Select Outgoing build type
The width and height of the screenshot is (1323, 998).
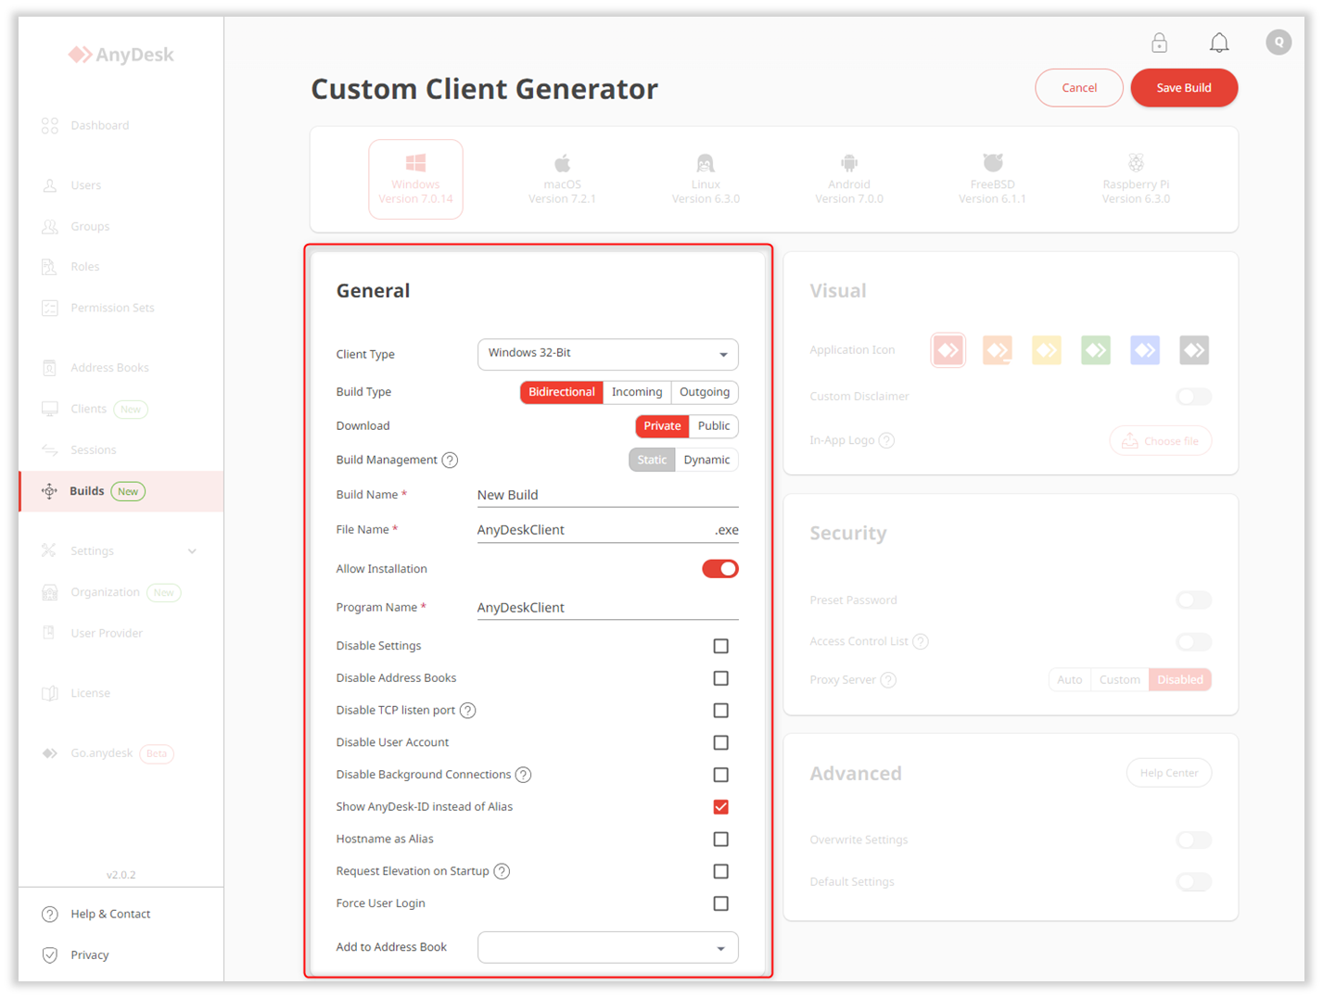[705, 392]
